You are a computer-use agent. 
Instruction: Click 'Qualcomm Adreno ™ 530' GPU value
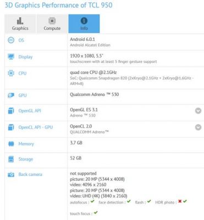(95, 94)
